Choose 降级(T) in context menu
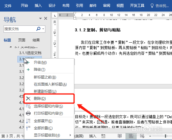The height and width of the screenshot is (140, 172). pyautogui.click(x=49, y=70)
